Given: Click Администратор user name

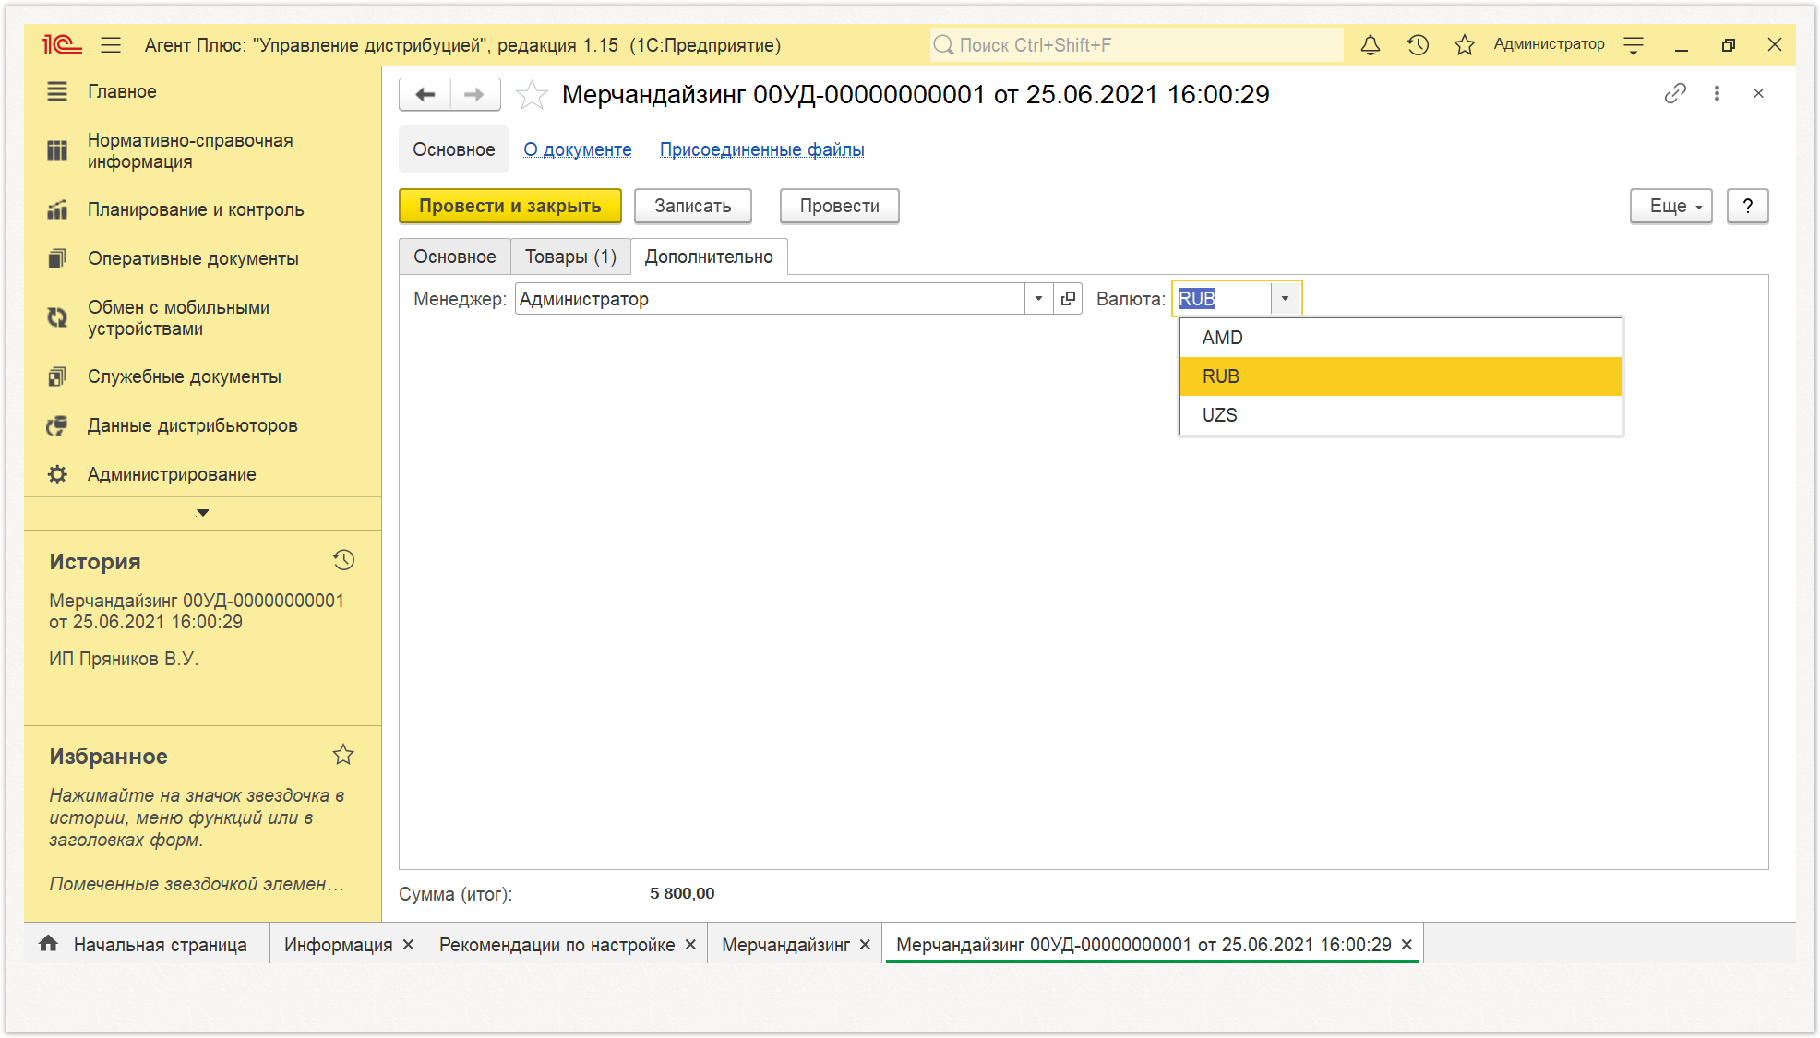Looking at the screenshot, I should pyautogui.click(x=1549, y=44).
